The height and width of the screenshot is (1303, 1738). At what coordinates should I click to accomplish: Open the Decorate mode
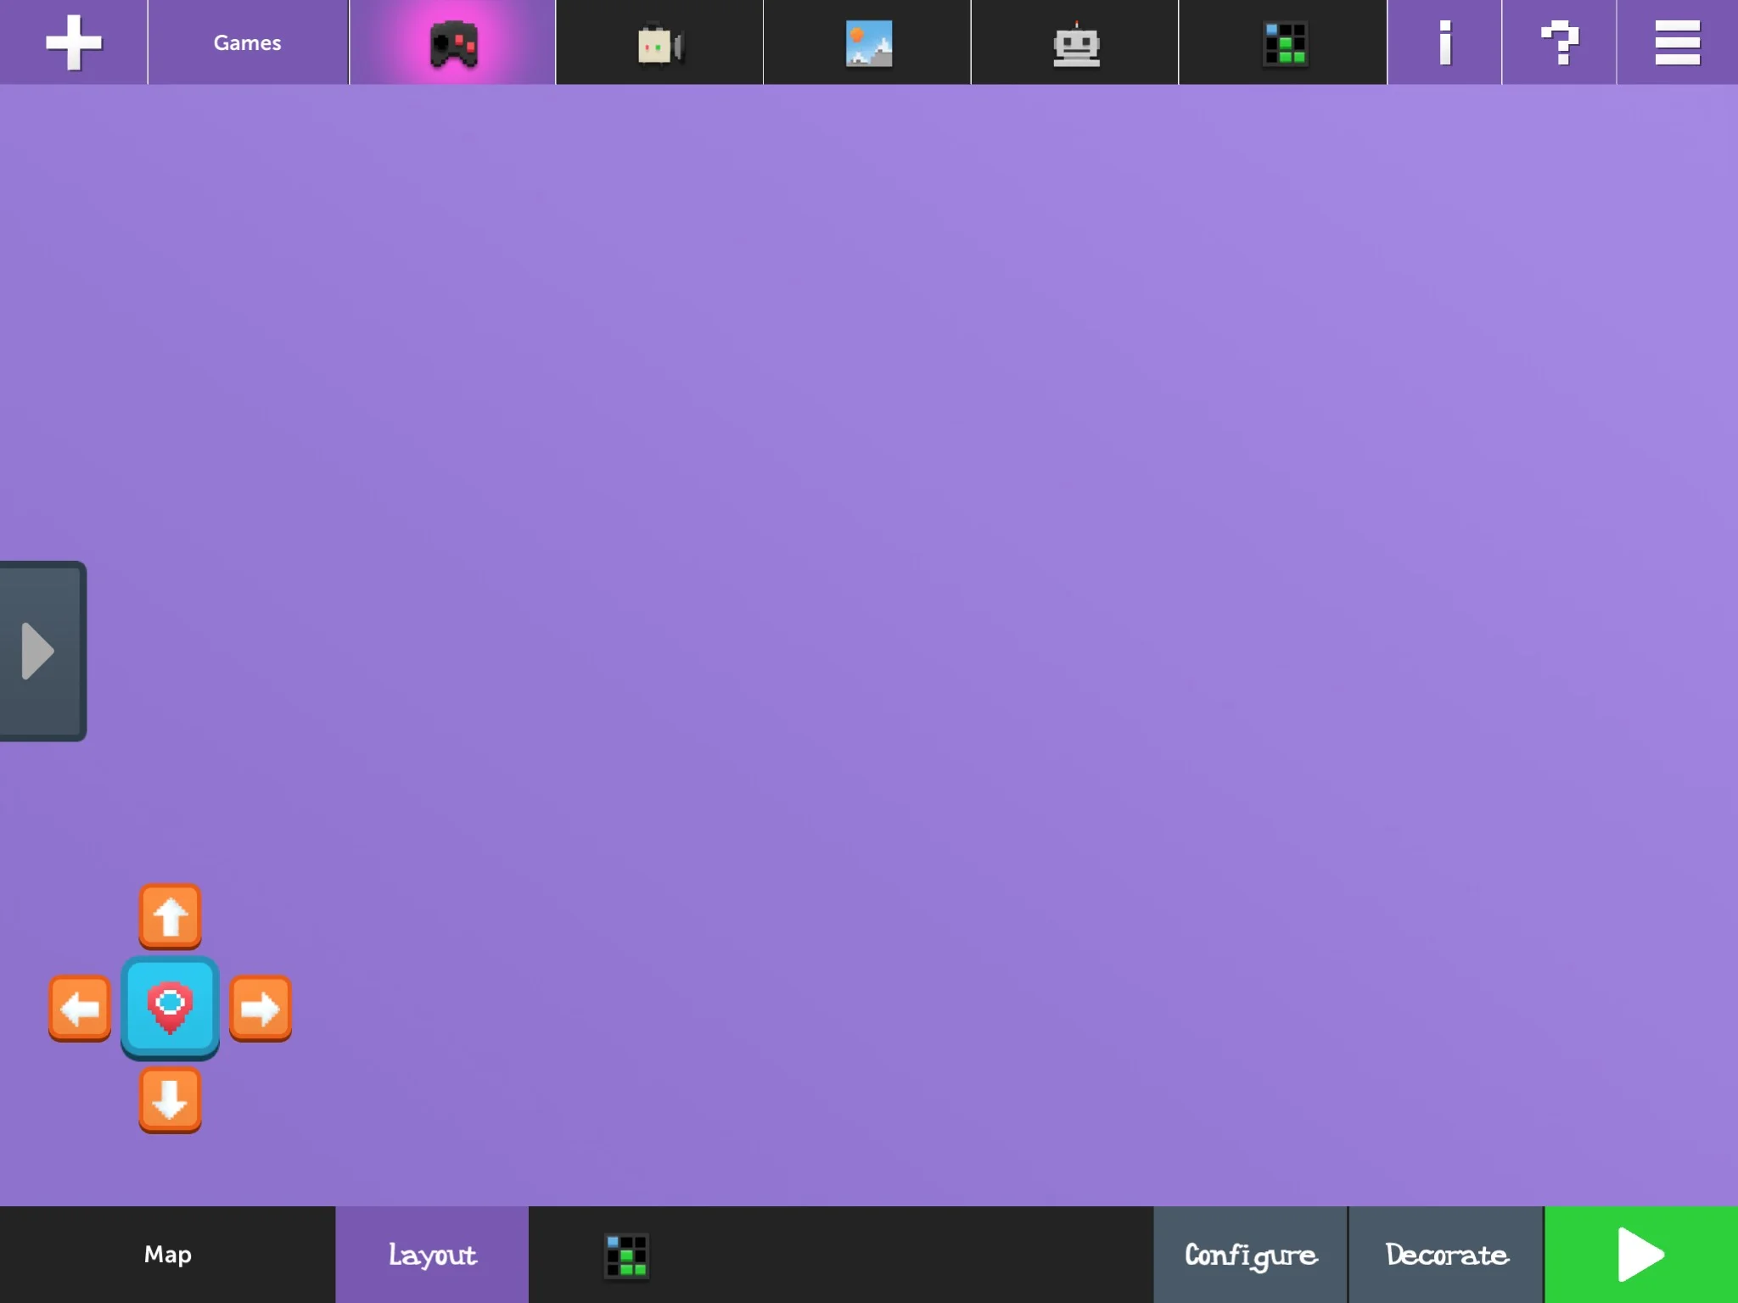tap(1446, 1255)
